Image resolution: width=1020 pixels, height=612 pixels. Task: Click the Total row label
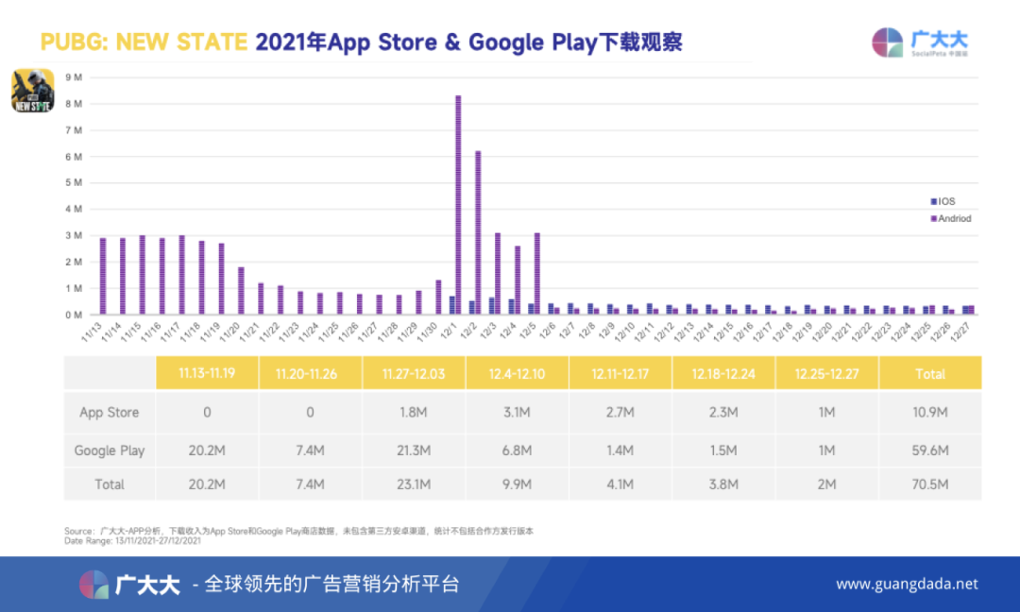coord(110,484)
